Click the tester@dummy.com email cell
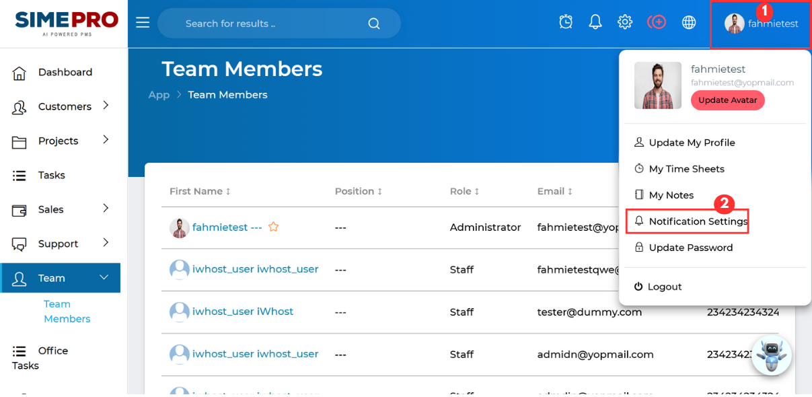The image size is (812, 397). (x=589, y=312)
